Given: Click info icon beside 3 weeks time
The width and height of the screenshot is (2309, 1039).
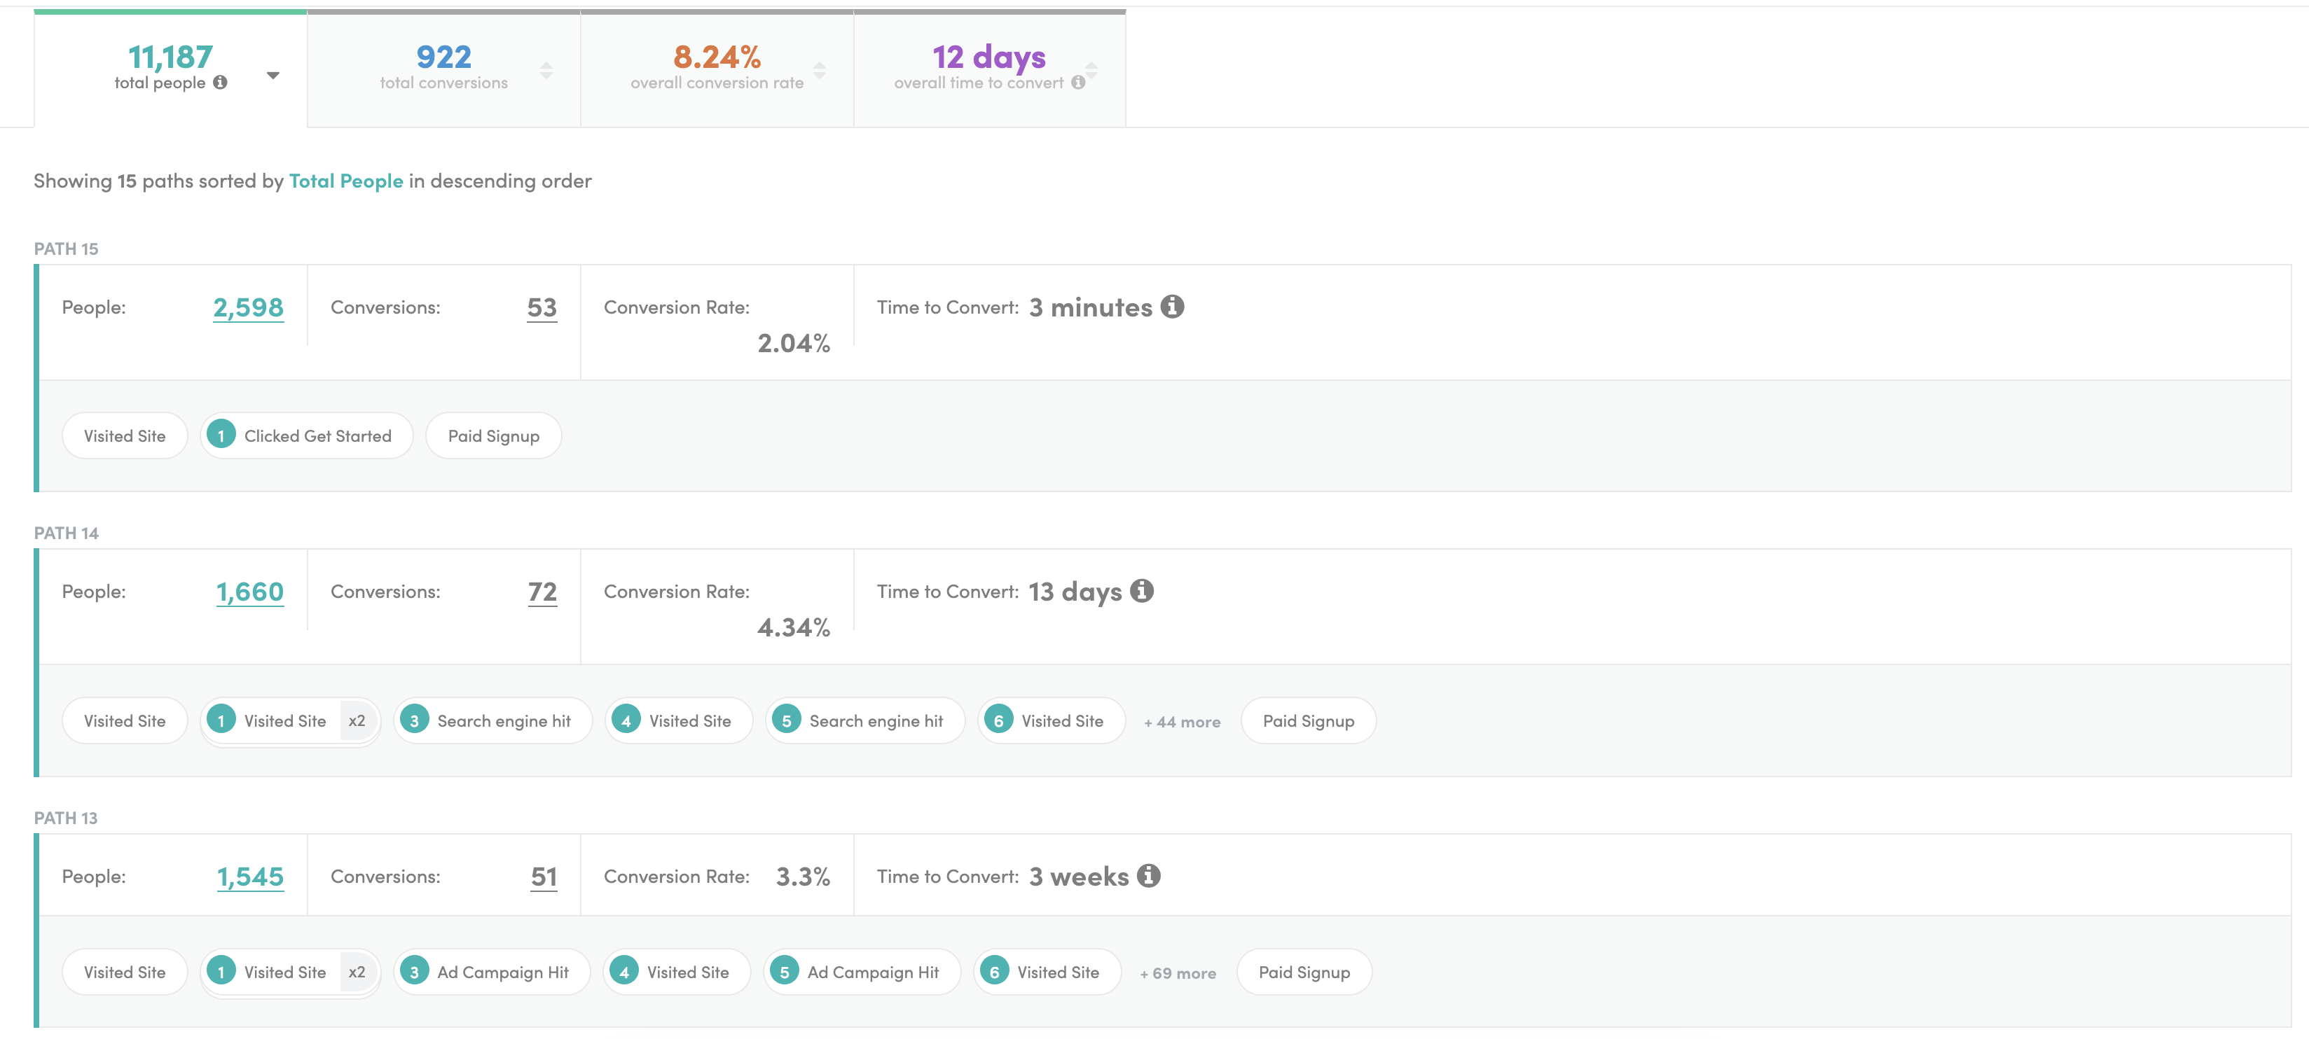Looking at the screenshot, I should pyautogui.click(x=1148, y=876).
